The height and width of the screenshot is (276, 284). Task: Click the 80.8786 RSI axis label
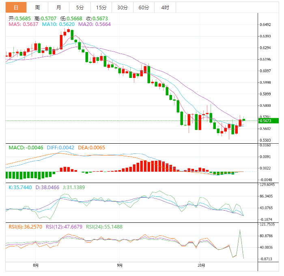click(266, 236)
